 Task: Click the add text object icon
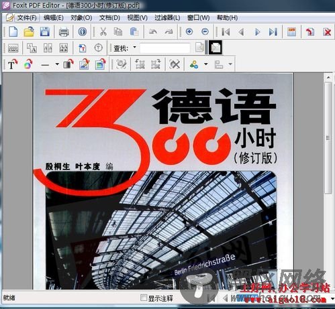pyautogui.click(x=83, y=48)
